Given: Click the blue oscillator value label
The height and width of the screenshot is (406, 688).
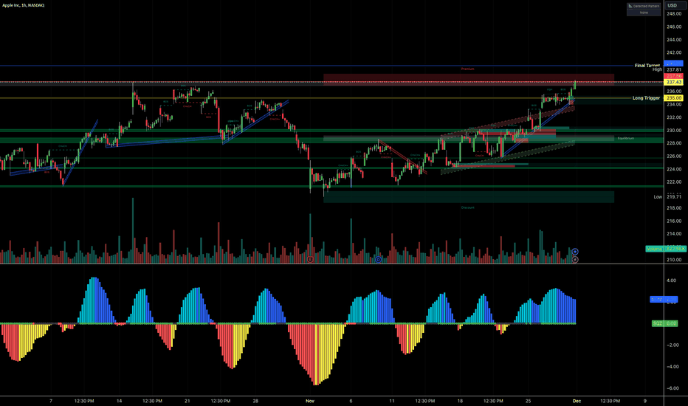Looking at the screenshot, I should coord(663,300).
